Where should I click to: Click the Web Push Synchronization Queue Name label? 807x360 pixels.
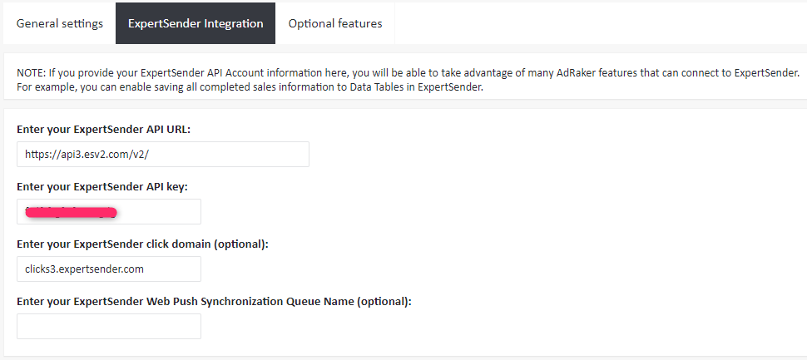pos(214,301)
